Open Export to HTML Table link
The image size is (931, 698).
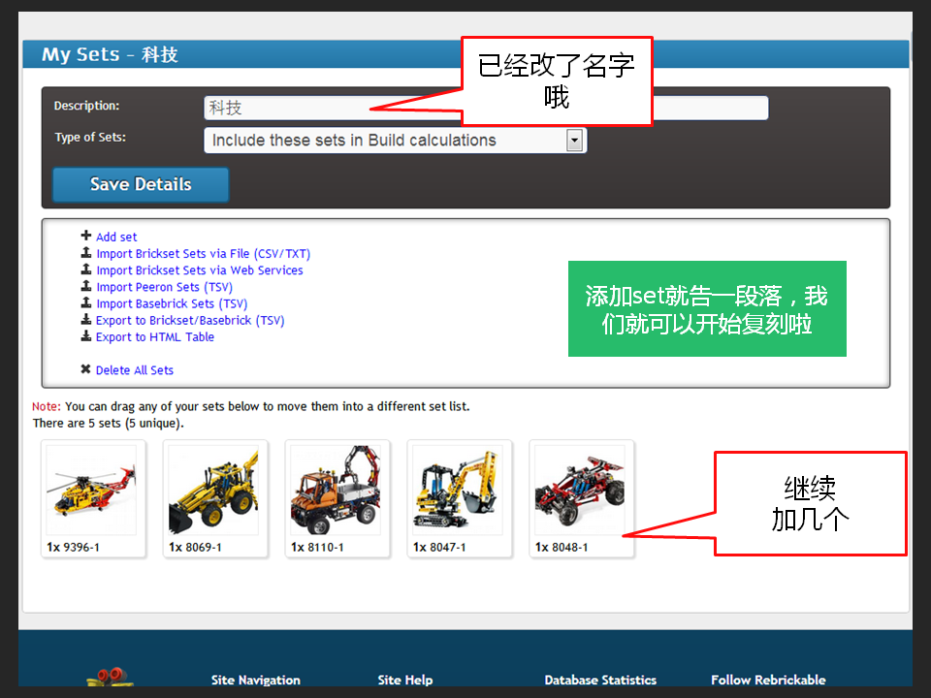[155, 336]
